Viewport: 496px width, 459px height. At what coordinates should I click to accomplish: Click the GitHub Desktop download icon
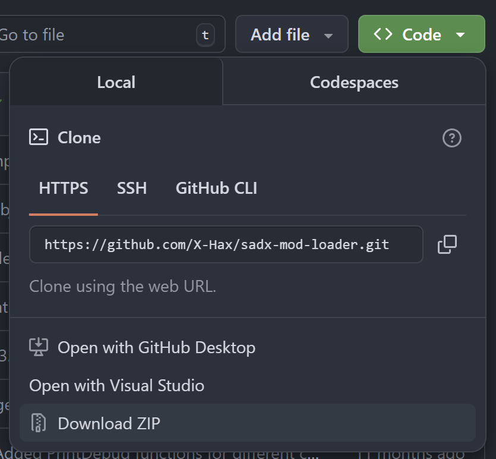click(39, 347)
